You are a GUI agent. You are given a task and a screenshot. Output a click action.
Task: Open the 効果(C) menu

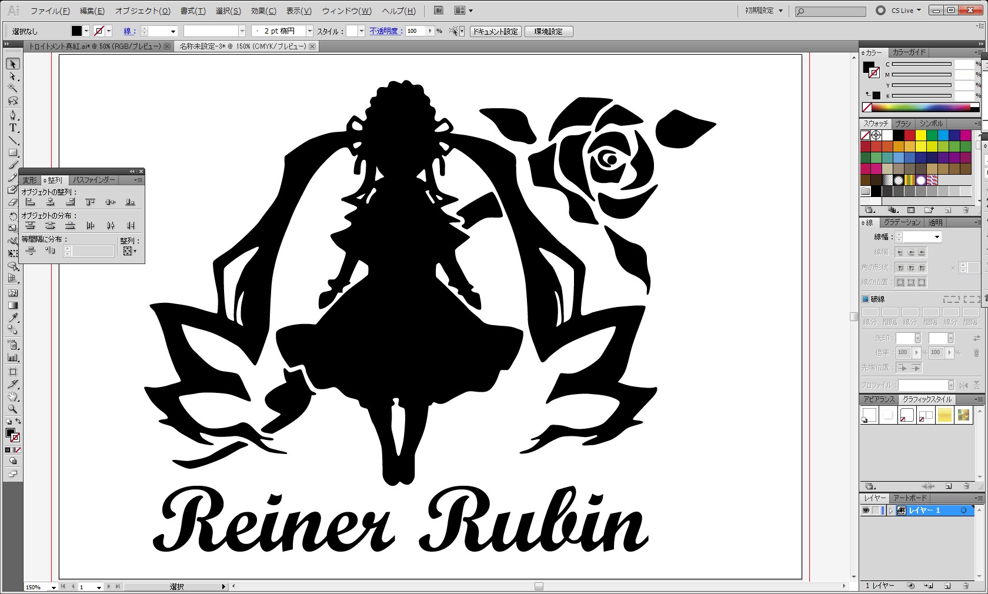(x=263, y=11)
